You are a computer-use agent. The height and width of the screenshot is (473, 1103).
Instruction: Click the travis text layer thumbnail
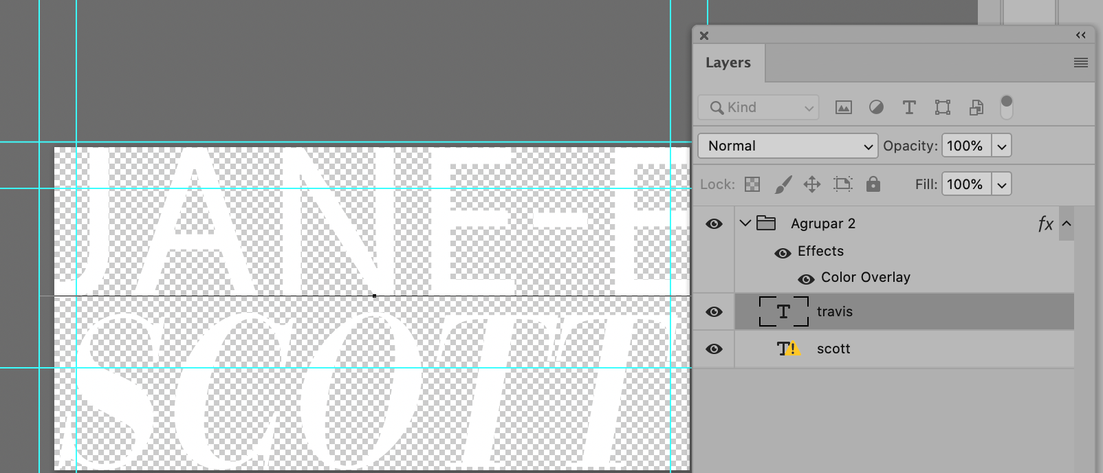783,311
